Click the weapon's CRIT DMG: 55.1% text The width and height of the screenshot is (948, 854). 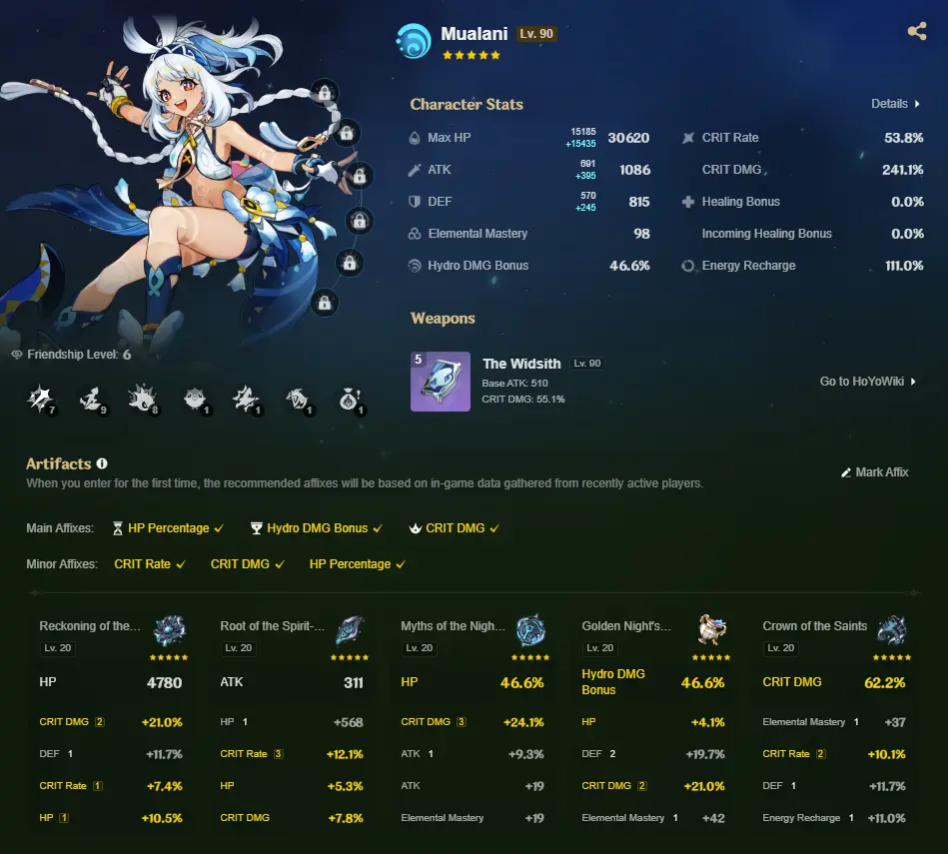coord(523,399)
